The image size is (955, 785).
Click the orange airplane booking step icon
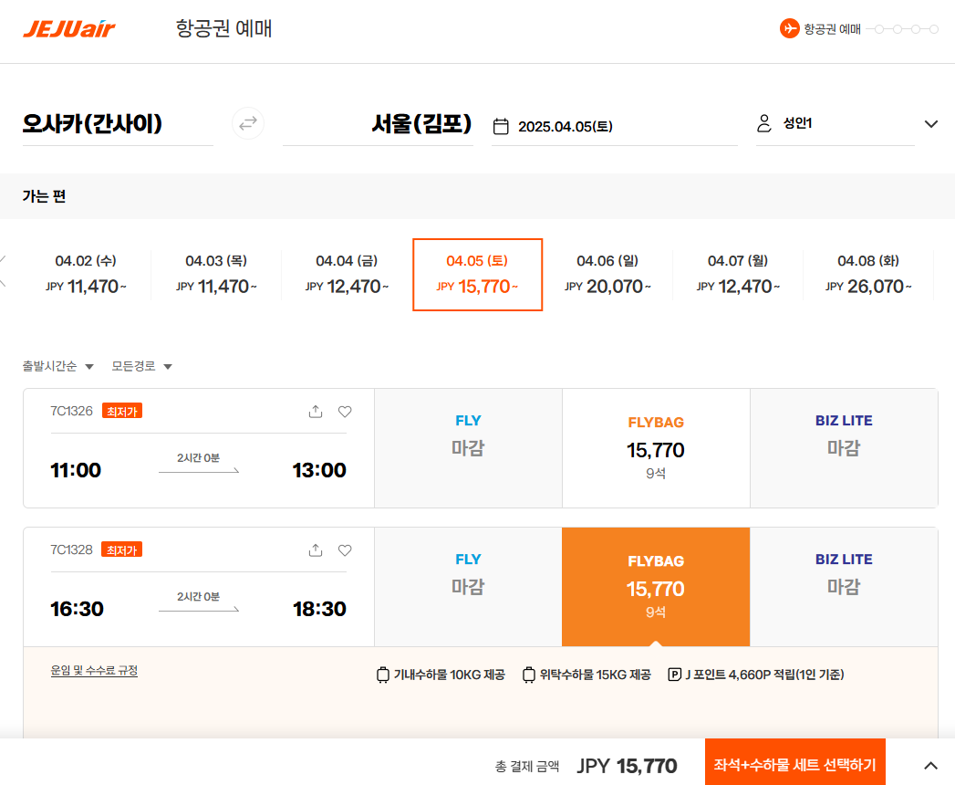[x=789, y=28]
